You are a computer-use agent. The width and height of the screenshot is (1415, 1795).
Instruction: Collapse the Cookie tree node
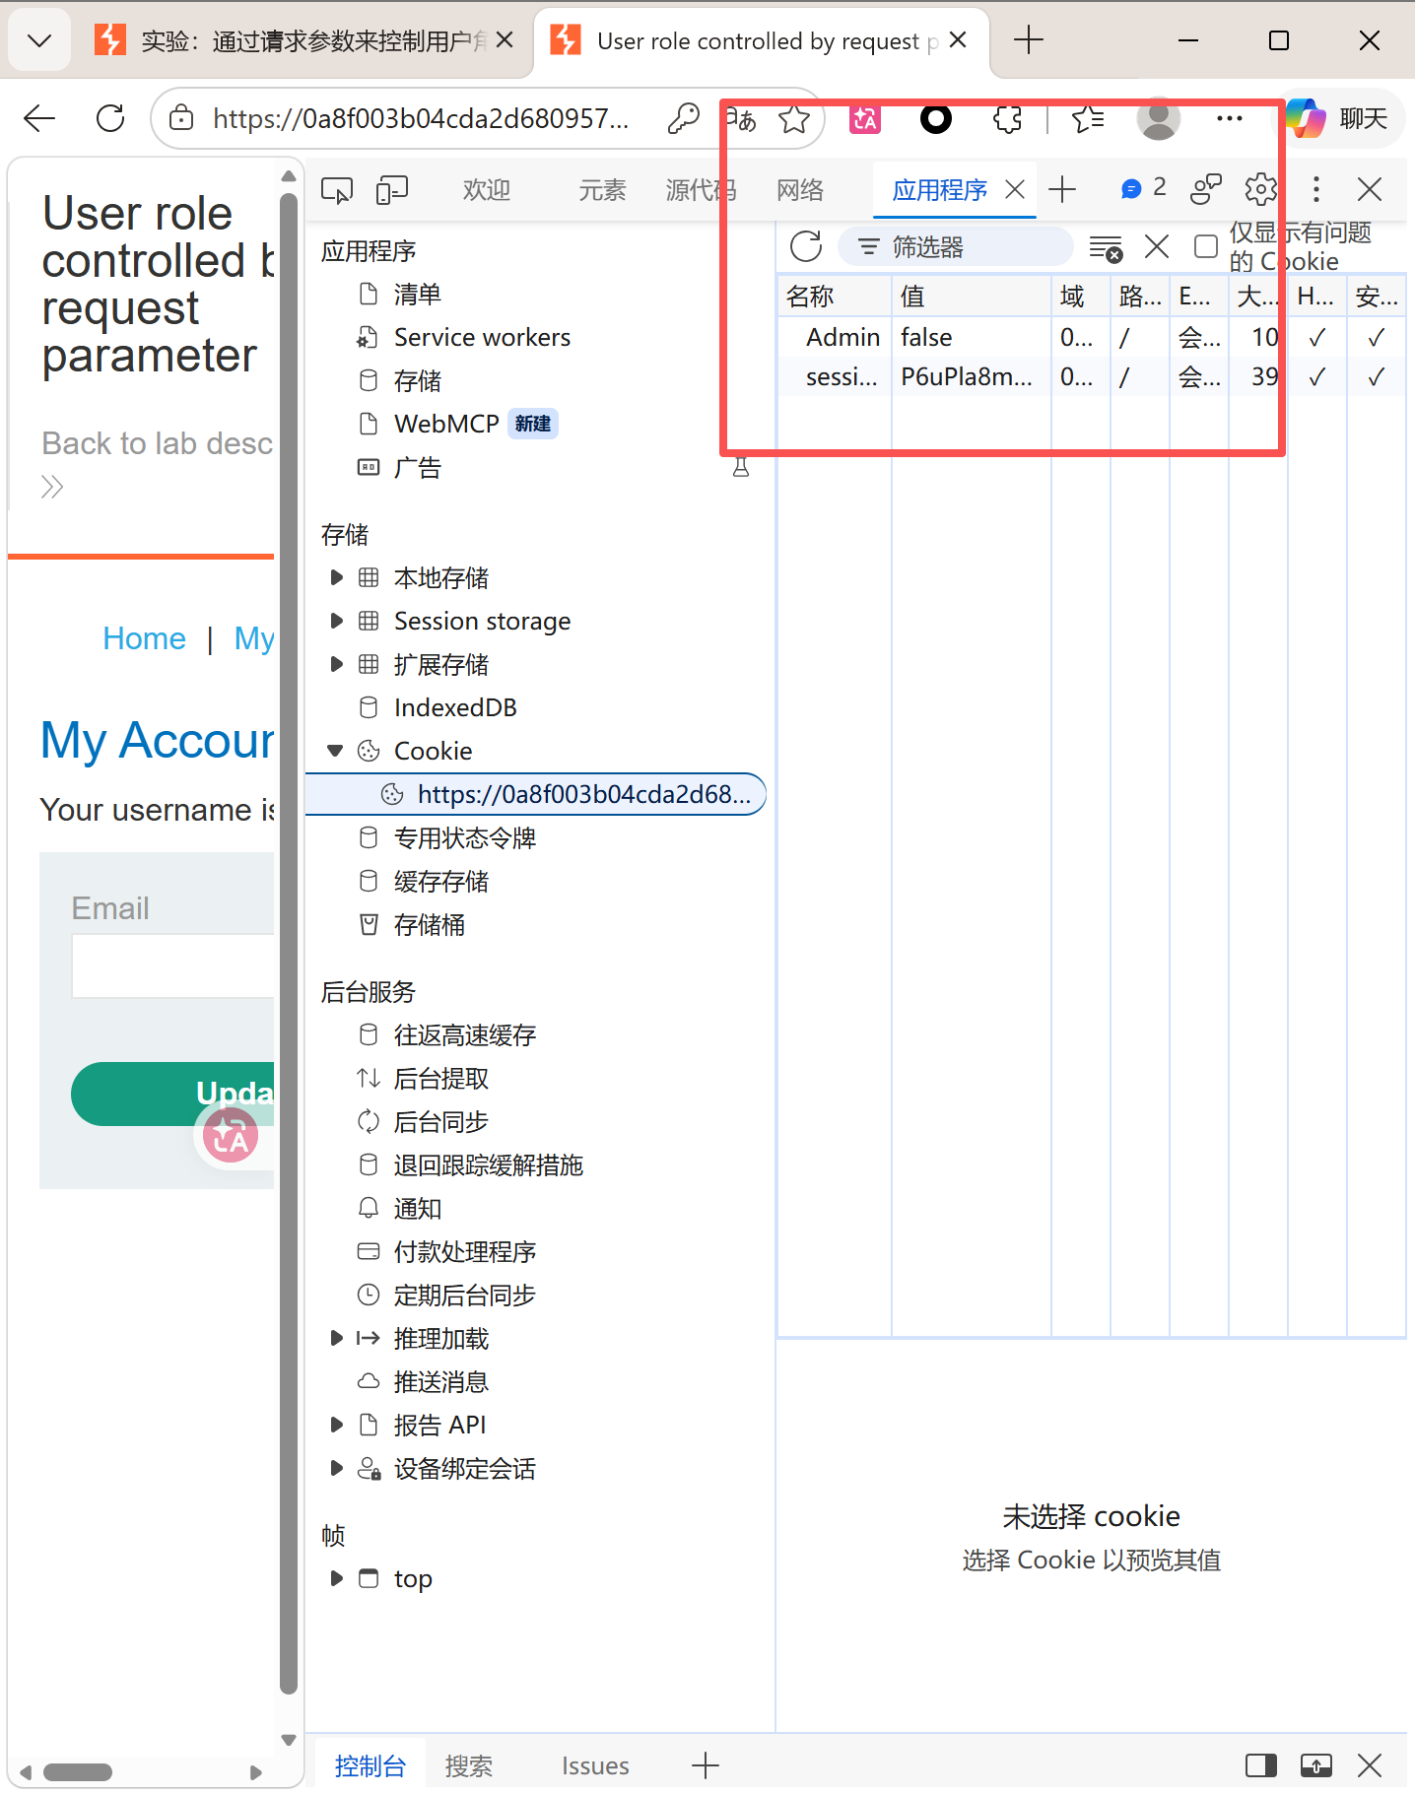(x=336, y=751)
